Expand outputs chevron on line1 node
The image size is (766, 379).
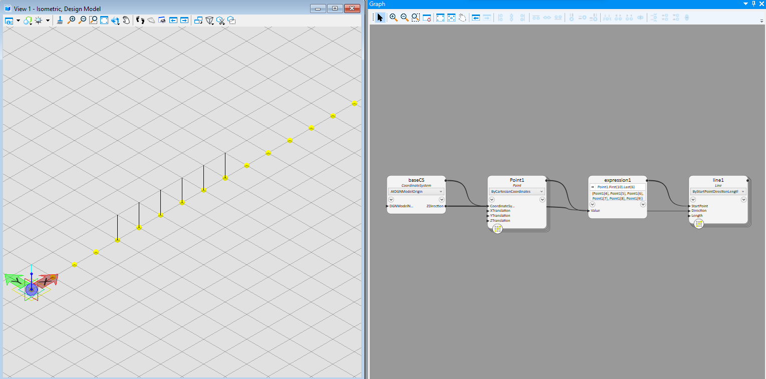click(744, 200)
